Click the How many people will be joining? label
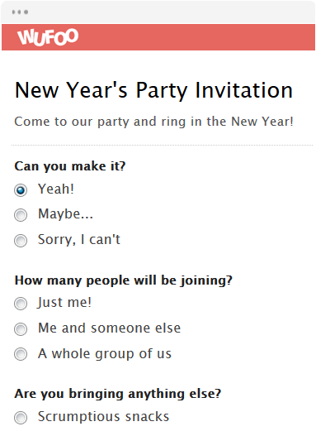This screenshot has width=316, height=436. 124,280
